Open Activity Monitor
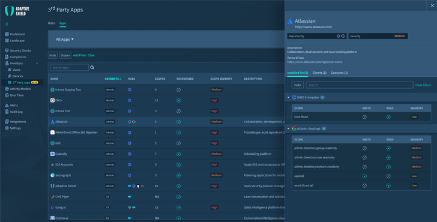 point(18,89)
